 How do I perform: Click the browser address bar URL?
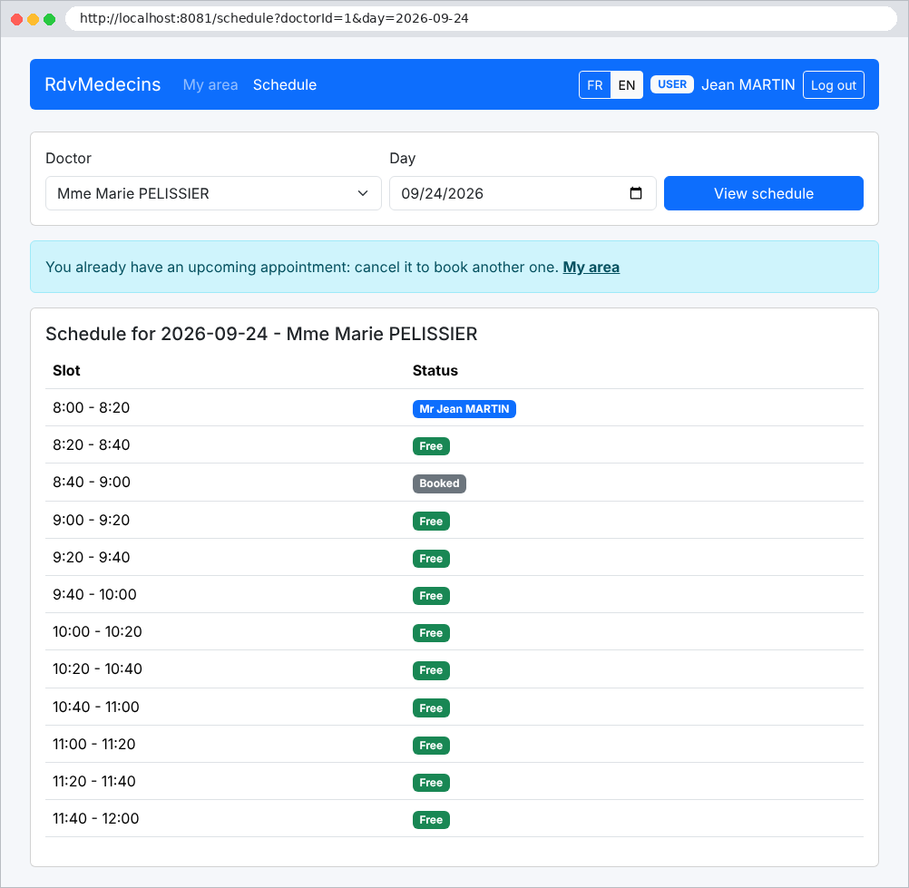coord(274,18)
